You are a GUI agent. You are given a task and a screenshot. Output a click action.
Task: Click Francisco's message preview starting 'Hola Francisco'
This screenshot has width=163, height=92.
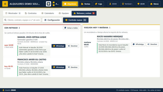[34, 71]
